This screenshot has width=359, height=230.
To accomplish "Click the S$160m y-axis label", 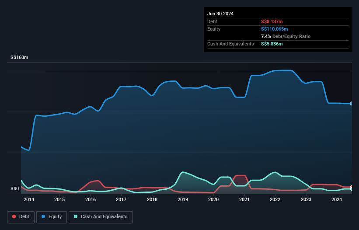I will [19, 57].
